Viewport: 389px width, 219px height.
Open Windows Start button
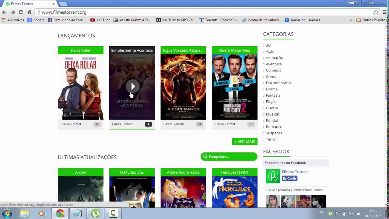pyautogui.click(x=7, y=214)
